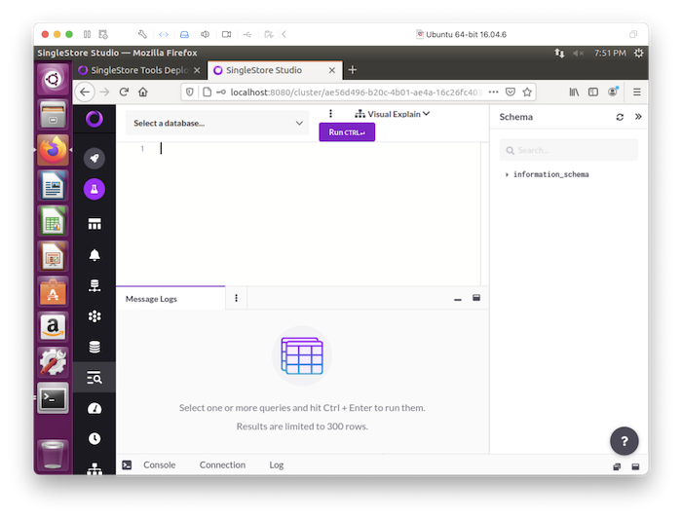
Task: Click the restore panel icon in the bottom bar
Action: pos(617,466)
